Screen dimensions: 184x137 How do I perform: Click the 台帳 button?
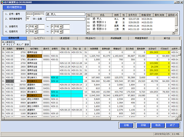tap(126, 125)
